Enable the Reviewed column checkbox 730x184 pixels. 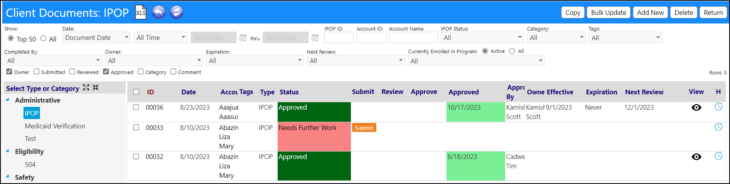(72, 72)
